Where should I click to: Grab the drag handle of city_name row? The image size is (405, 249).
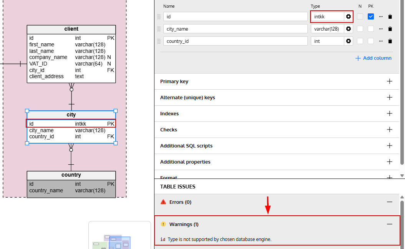tap(159, 29)
